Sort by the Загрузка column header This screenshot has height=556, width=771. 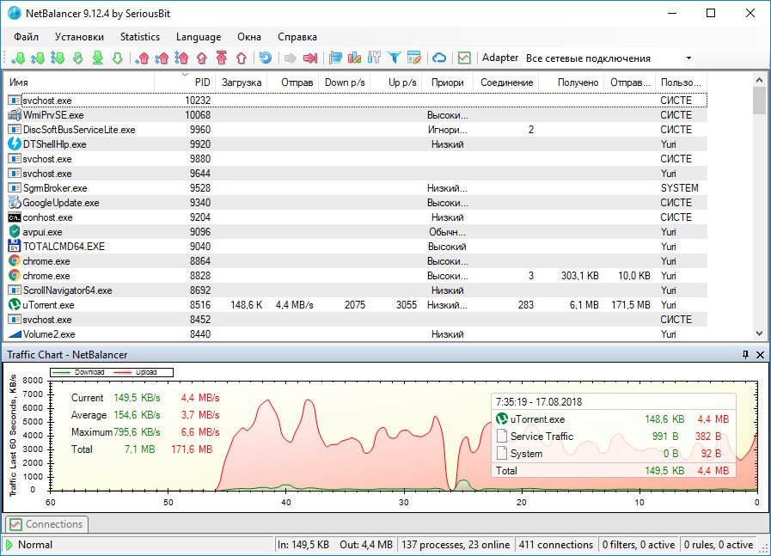(x=241, y=82)
